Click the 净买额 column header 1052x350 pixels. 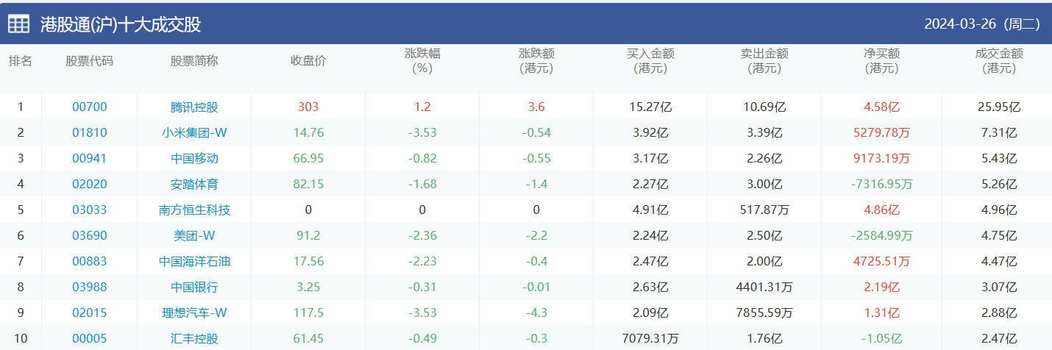click(881, 60)
